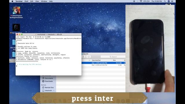Image resolution: width=185 pixels, height=104 pixels.
Task: Open the Edit menu
Action: 32,1
